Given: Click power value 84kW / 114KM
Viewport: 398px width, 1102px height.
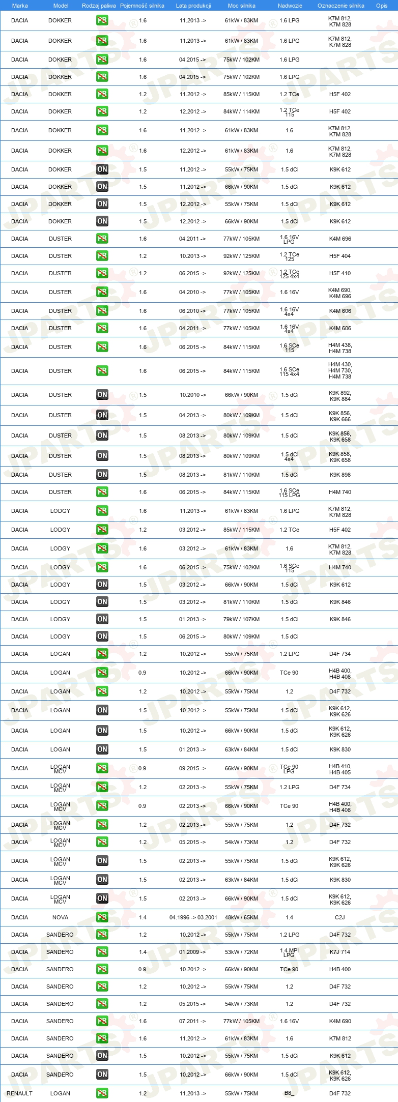Looking at the screenshot, I should tap(242, 111).
